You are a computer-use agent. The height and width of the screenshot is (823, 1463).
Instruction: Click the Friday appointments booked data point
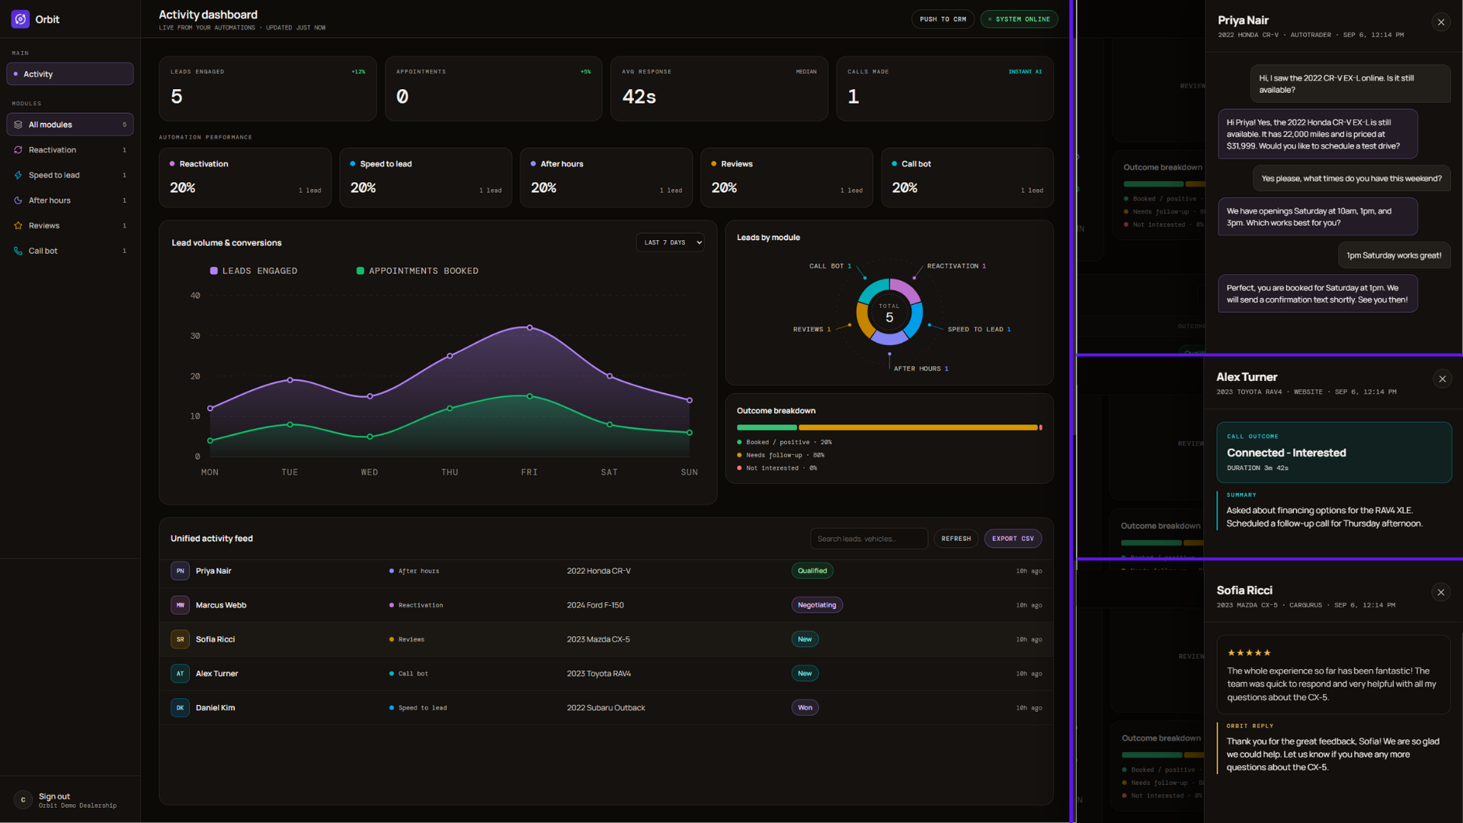point(530,396)
